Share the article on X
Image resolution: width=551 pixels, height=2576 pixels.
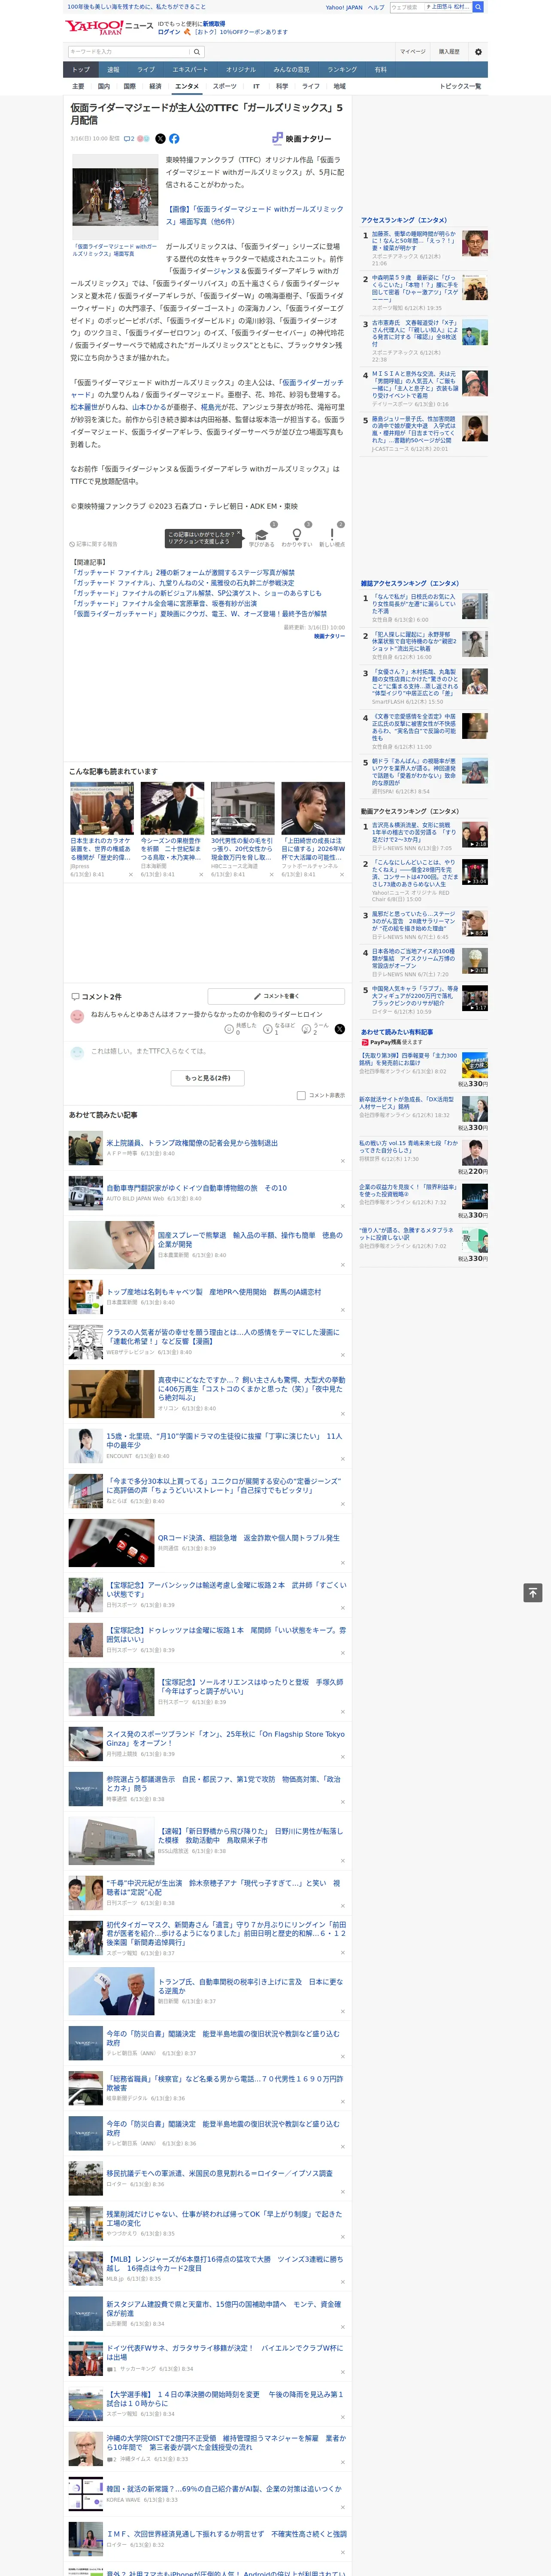point(160,139)
